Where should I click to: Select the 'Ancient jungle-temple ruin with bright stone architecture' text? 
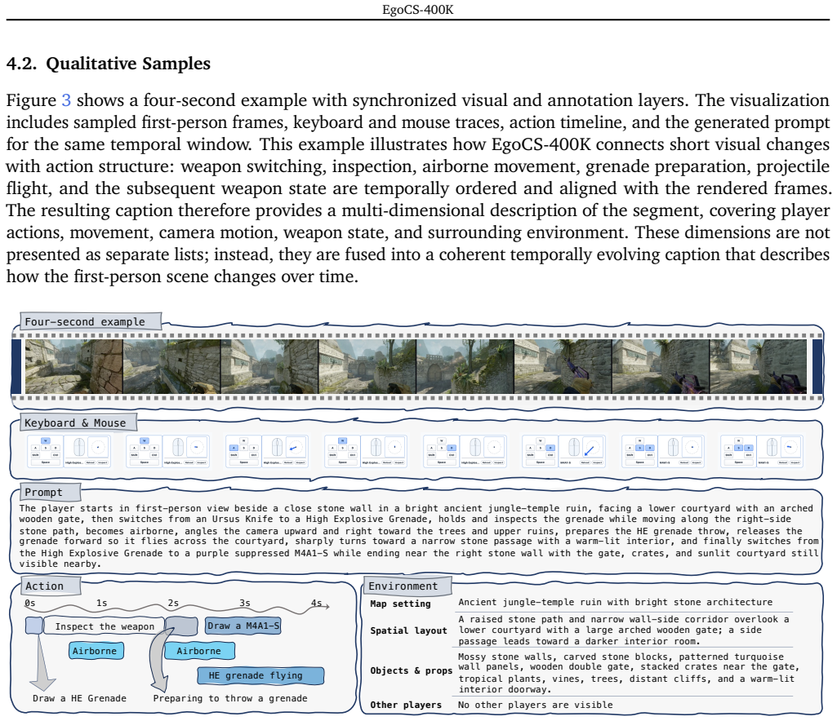[615, 602]
